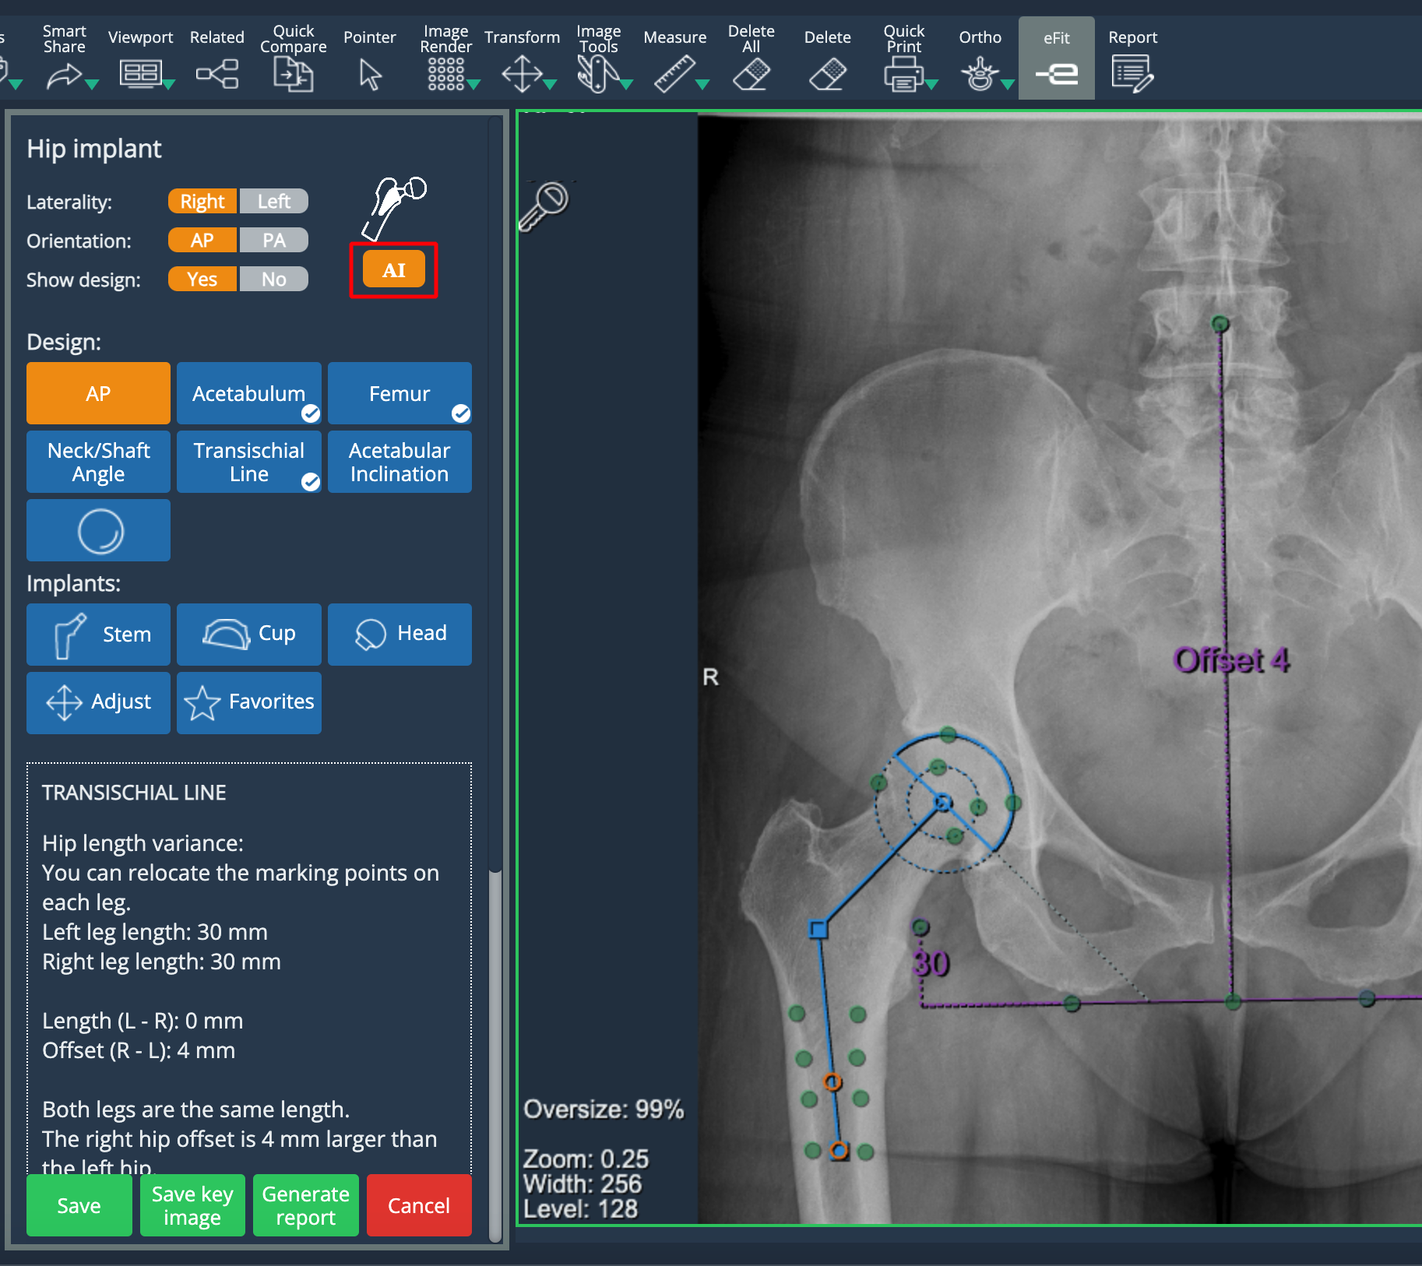Image resolution: width=1422 pixels, height=1266 pixels.
Task: Set Show design to No
Action: pyautogui.click(x=274, y=280)
